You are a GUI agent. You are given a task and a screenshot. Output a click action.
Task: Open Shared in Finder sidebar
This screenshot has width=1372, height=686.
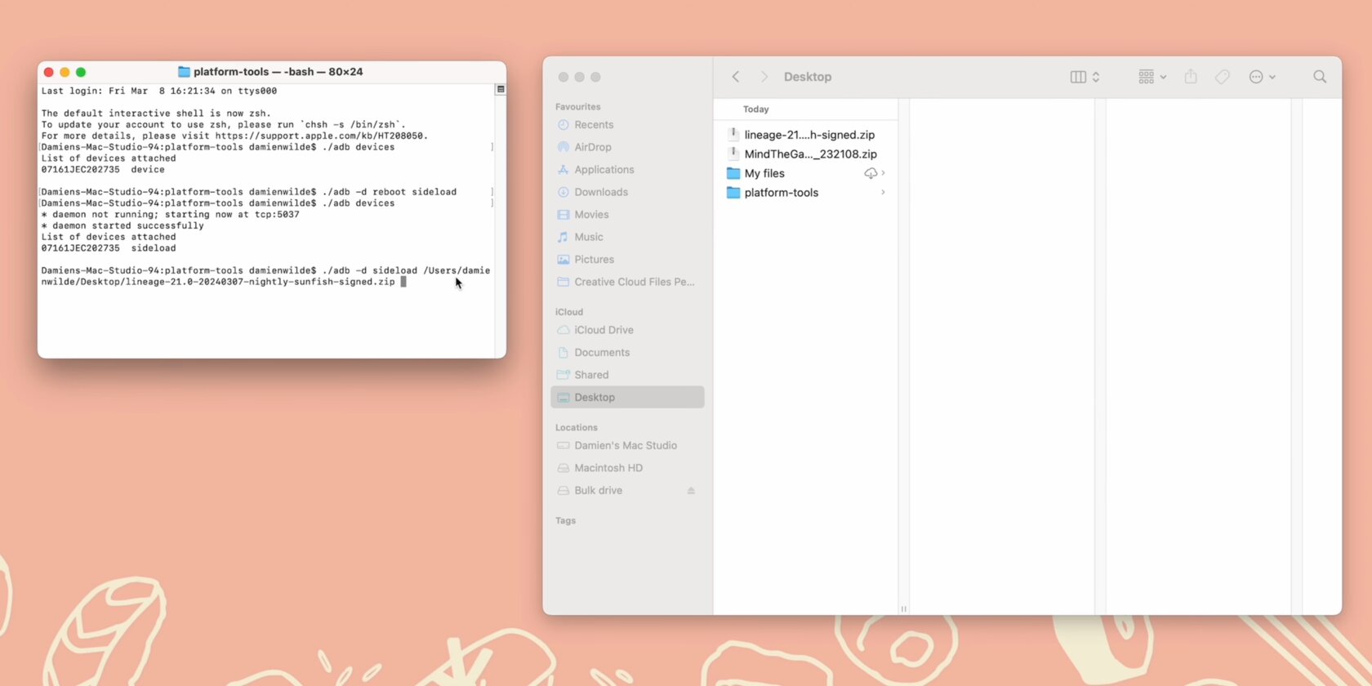[x=627, y=375]
